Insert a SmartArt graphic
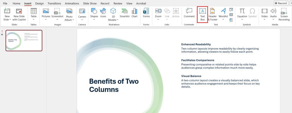The height and width of the screenshot is (113, 292). 125,13
